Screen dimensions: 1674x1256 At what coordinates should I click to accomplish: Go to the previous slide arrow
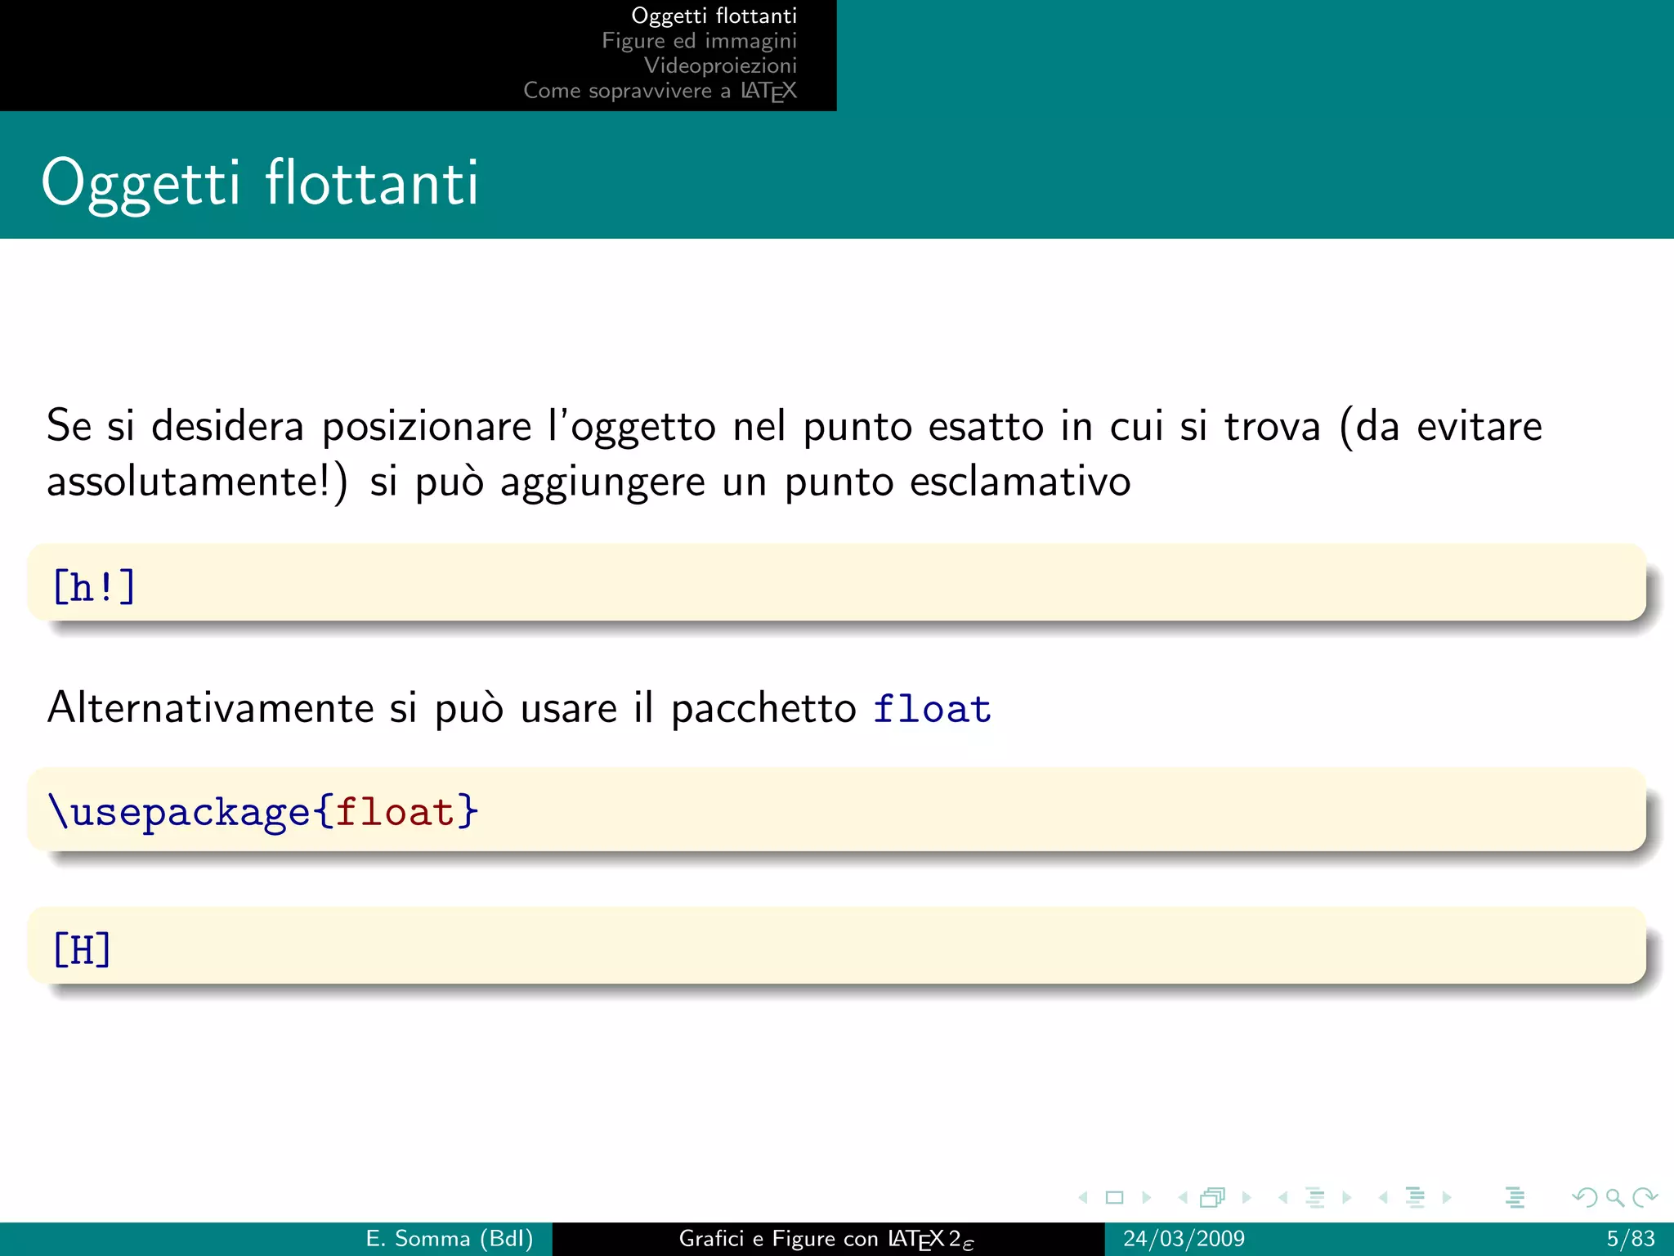point(1083,1198)
